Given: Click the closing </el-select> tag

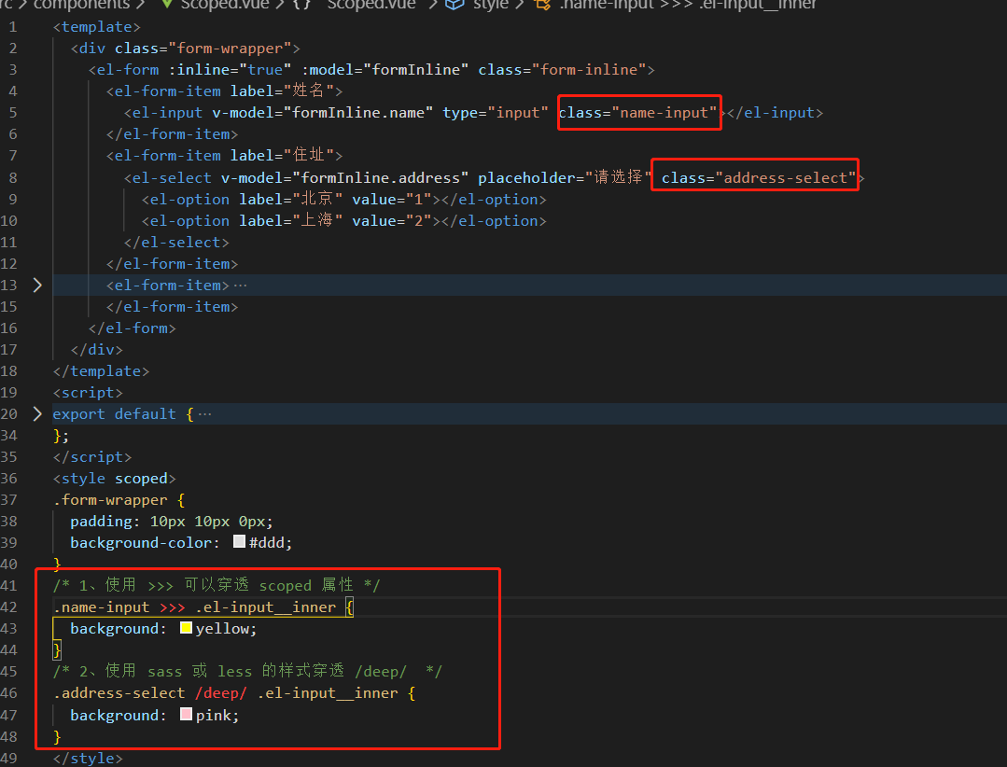Looking at the screenshot, I should (176, 243).
